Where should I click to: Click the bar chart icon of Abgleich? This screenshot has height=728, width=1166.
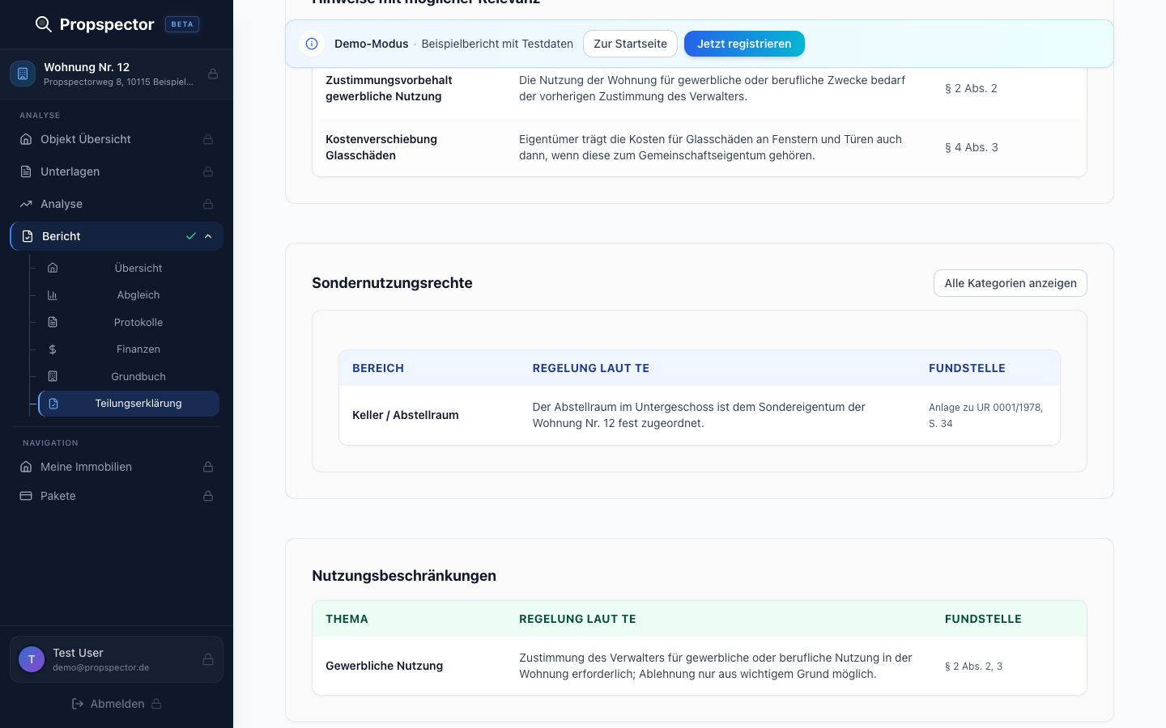(53, 295)
